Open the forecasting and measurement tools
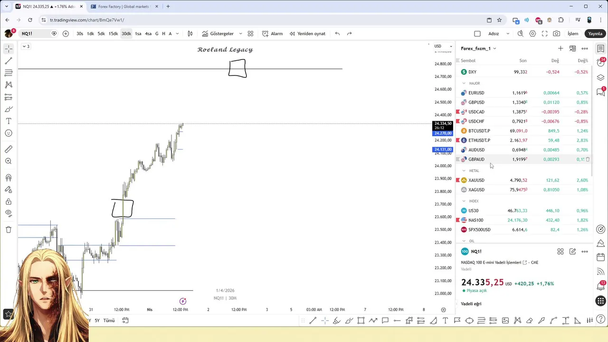Viewport: 608px width, 342px height. [x=9, y=97]
